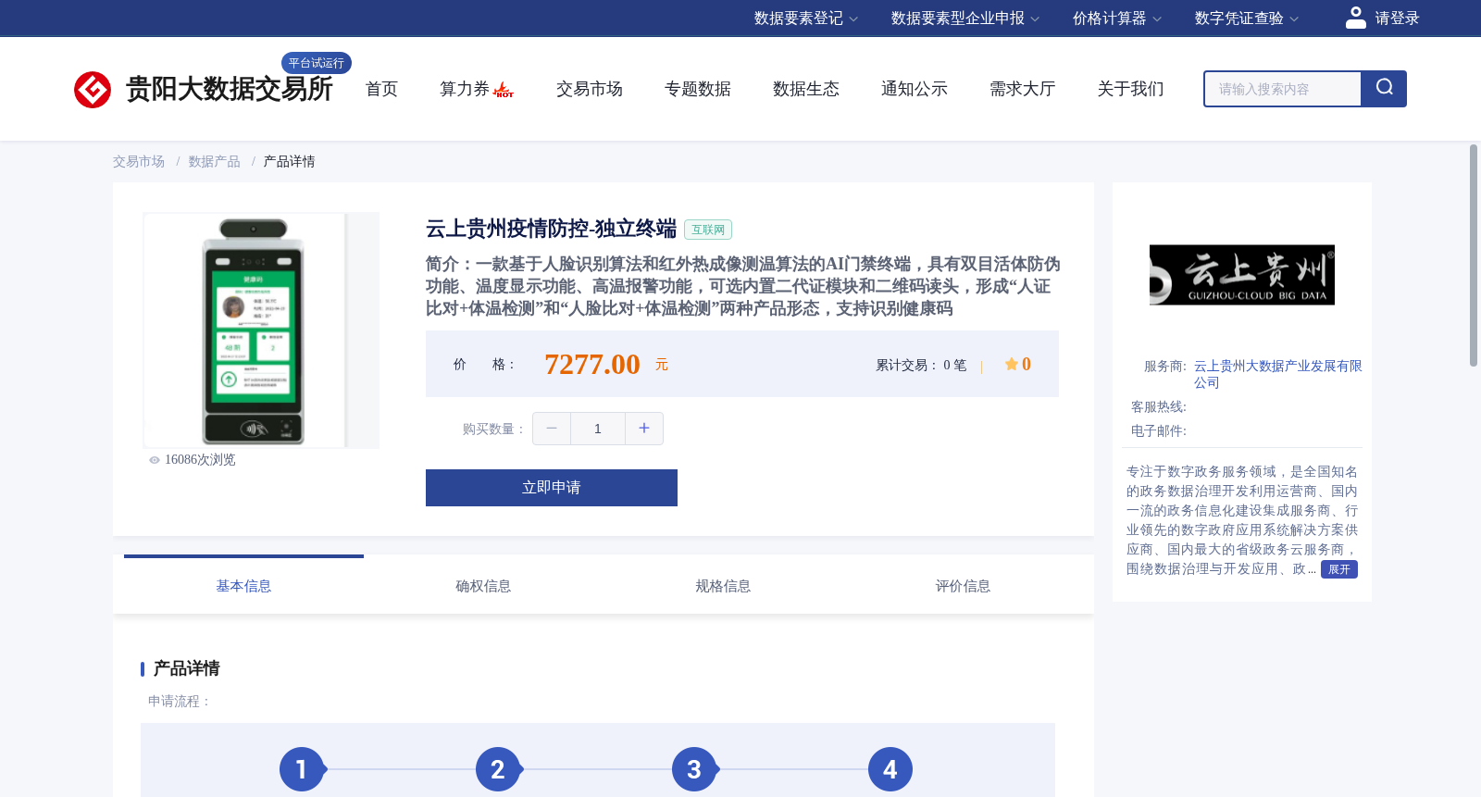Expand service provider description with 展开
This screenshot has height=797, width=1481.
[1339, 569]
